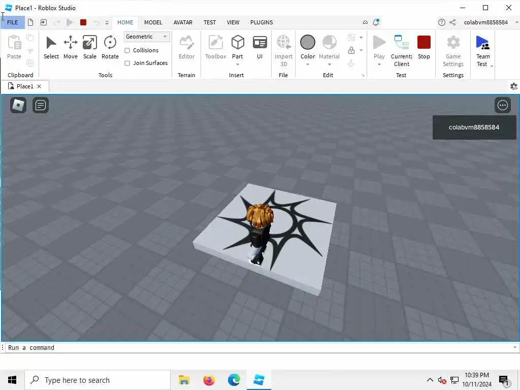Switch to the HOME tab

point(125,22)
